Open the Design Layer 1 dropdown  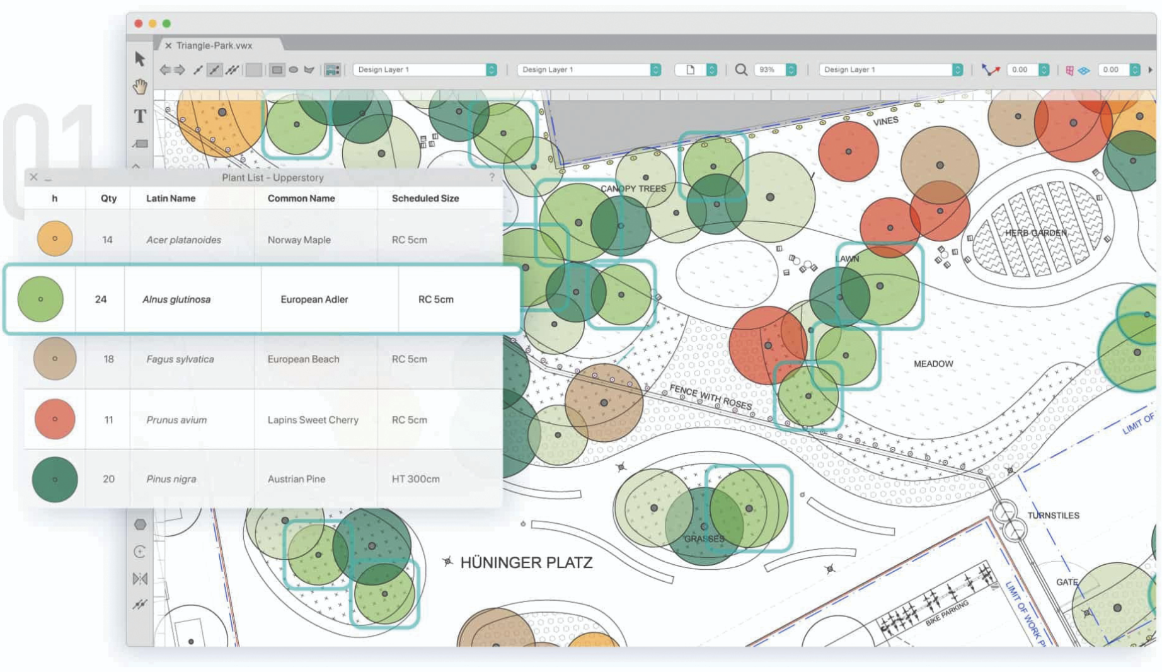(422, 69)
